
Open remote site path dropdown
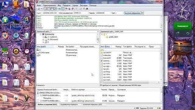[161, 31]
